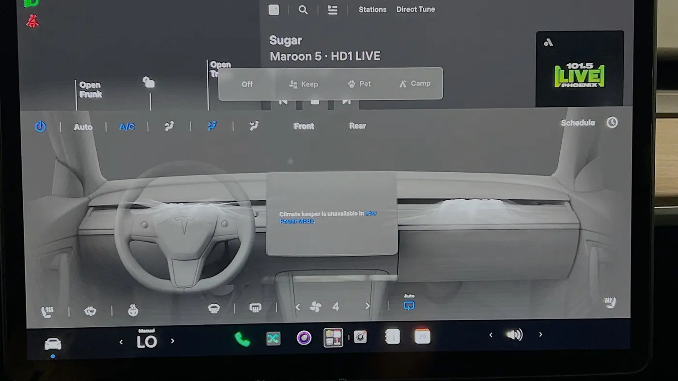
Task: Turn off climate with the blue power icon
Action: point(40,127)
